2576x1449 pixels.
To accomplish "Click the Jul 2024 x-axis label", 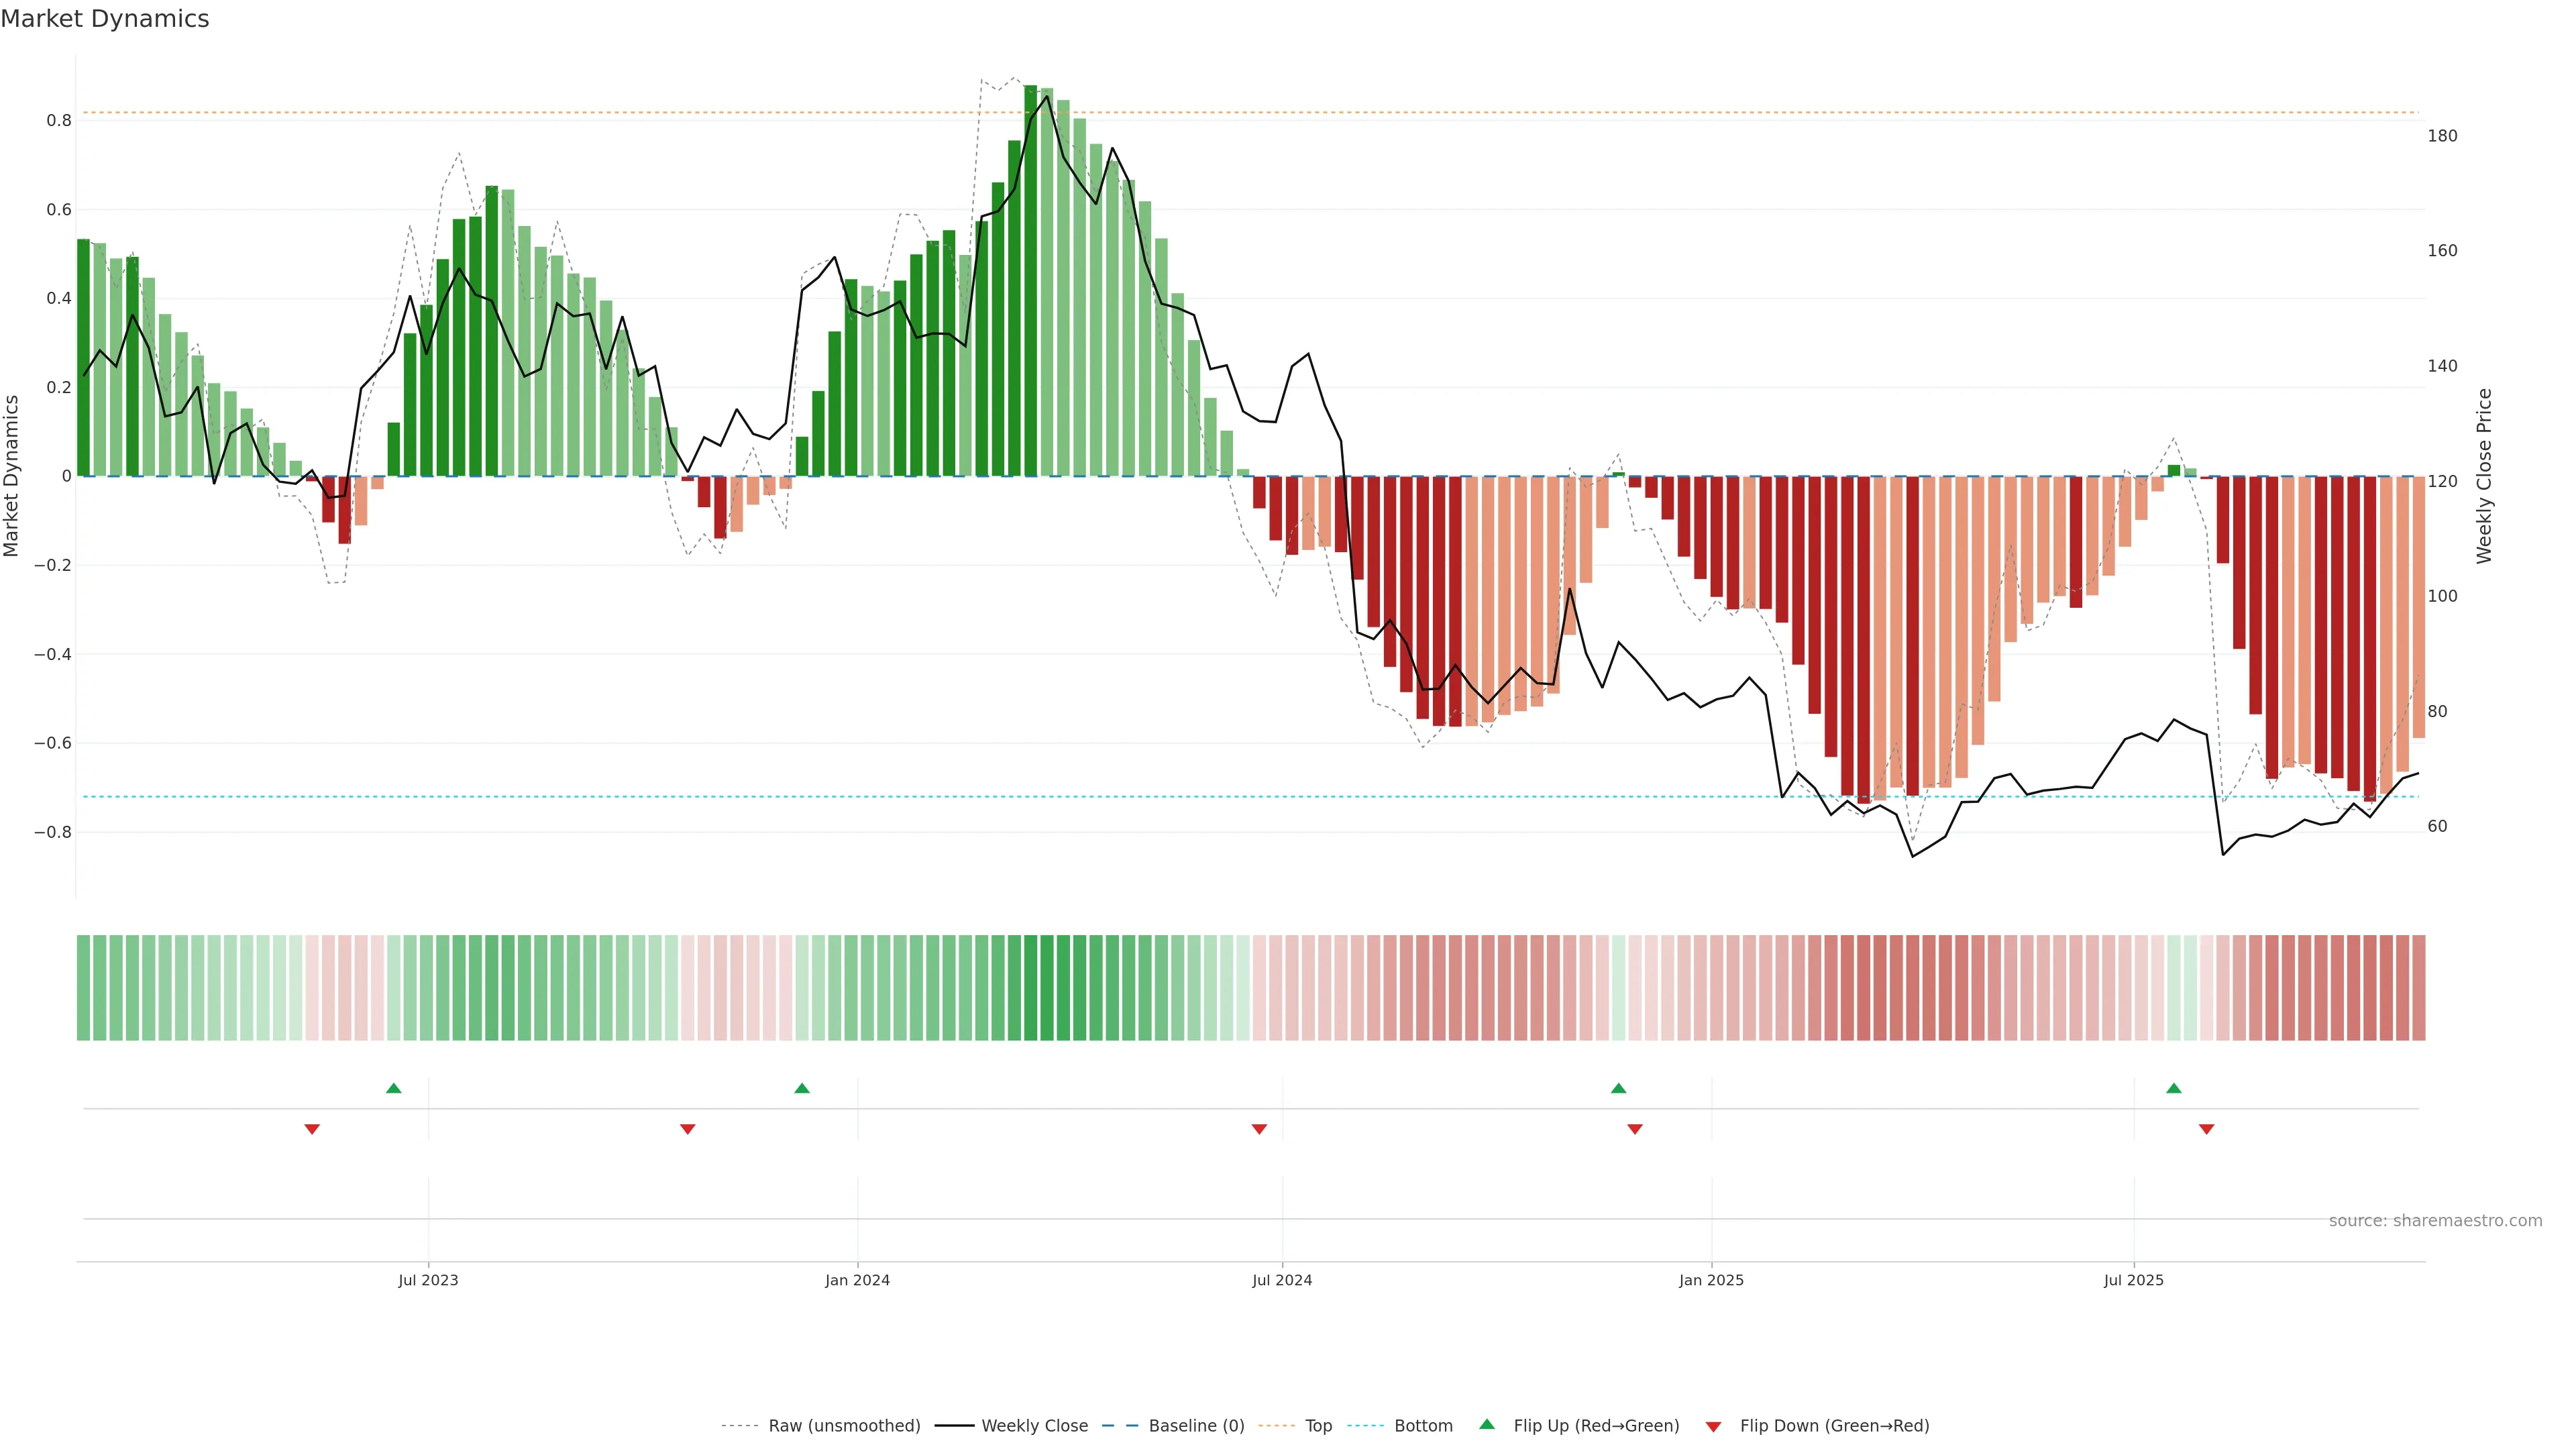I will point(1282,1280).
